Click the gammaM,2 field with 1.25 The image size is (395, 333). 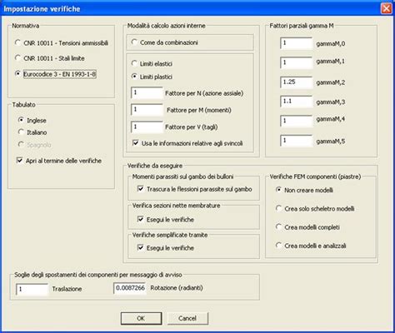point(296,82)
